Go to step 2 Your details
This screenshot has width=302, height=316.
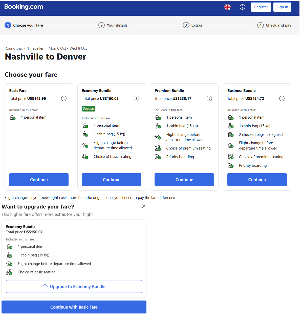click(113, 25)
